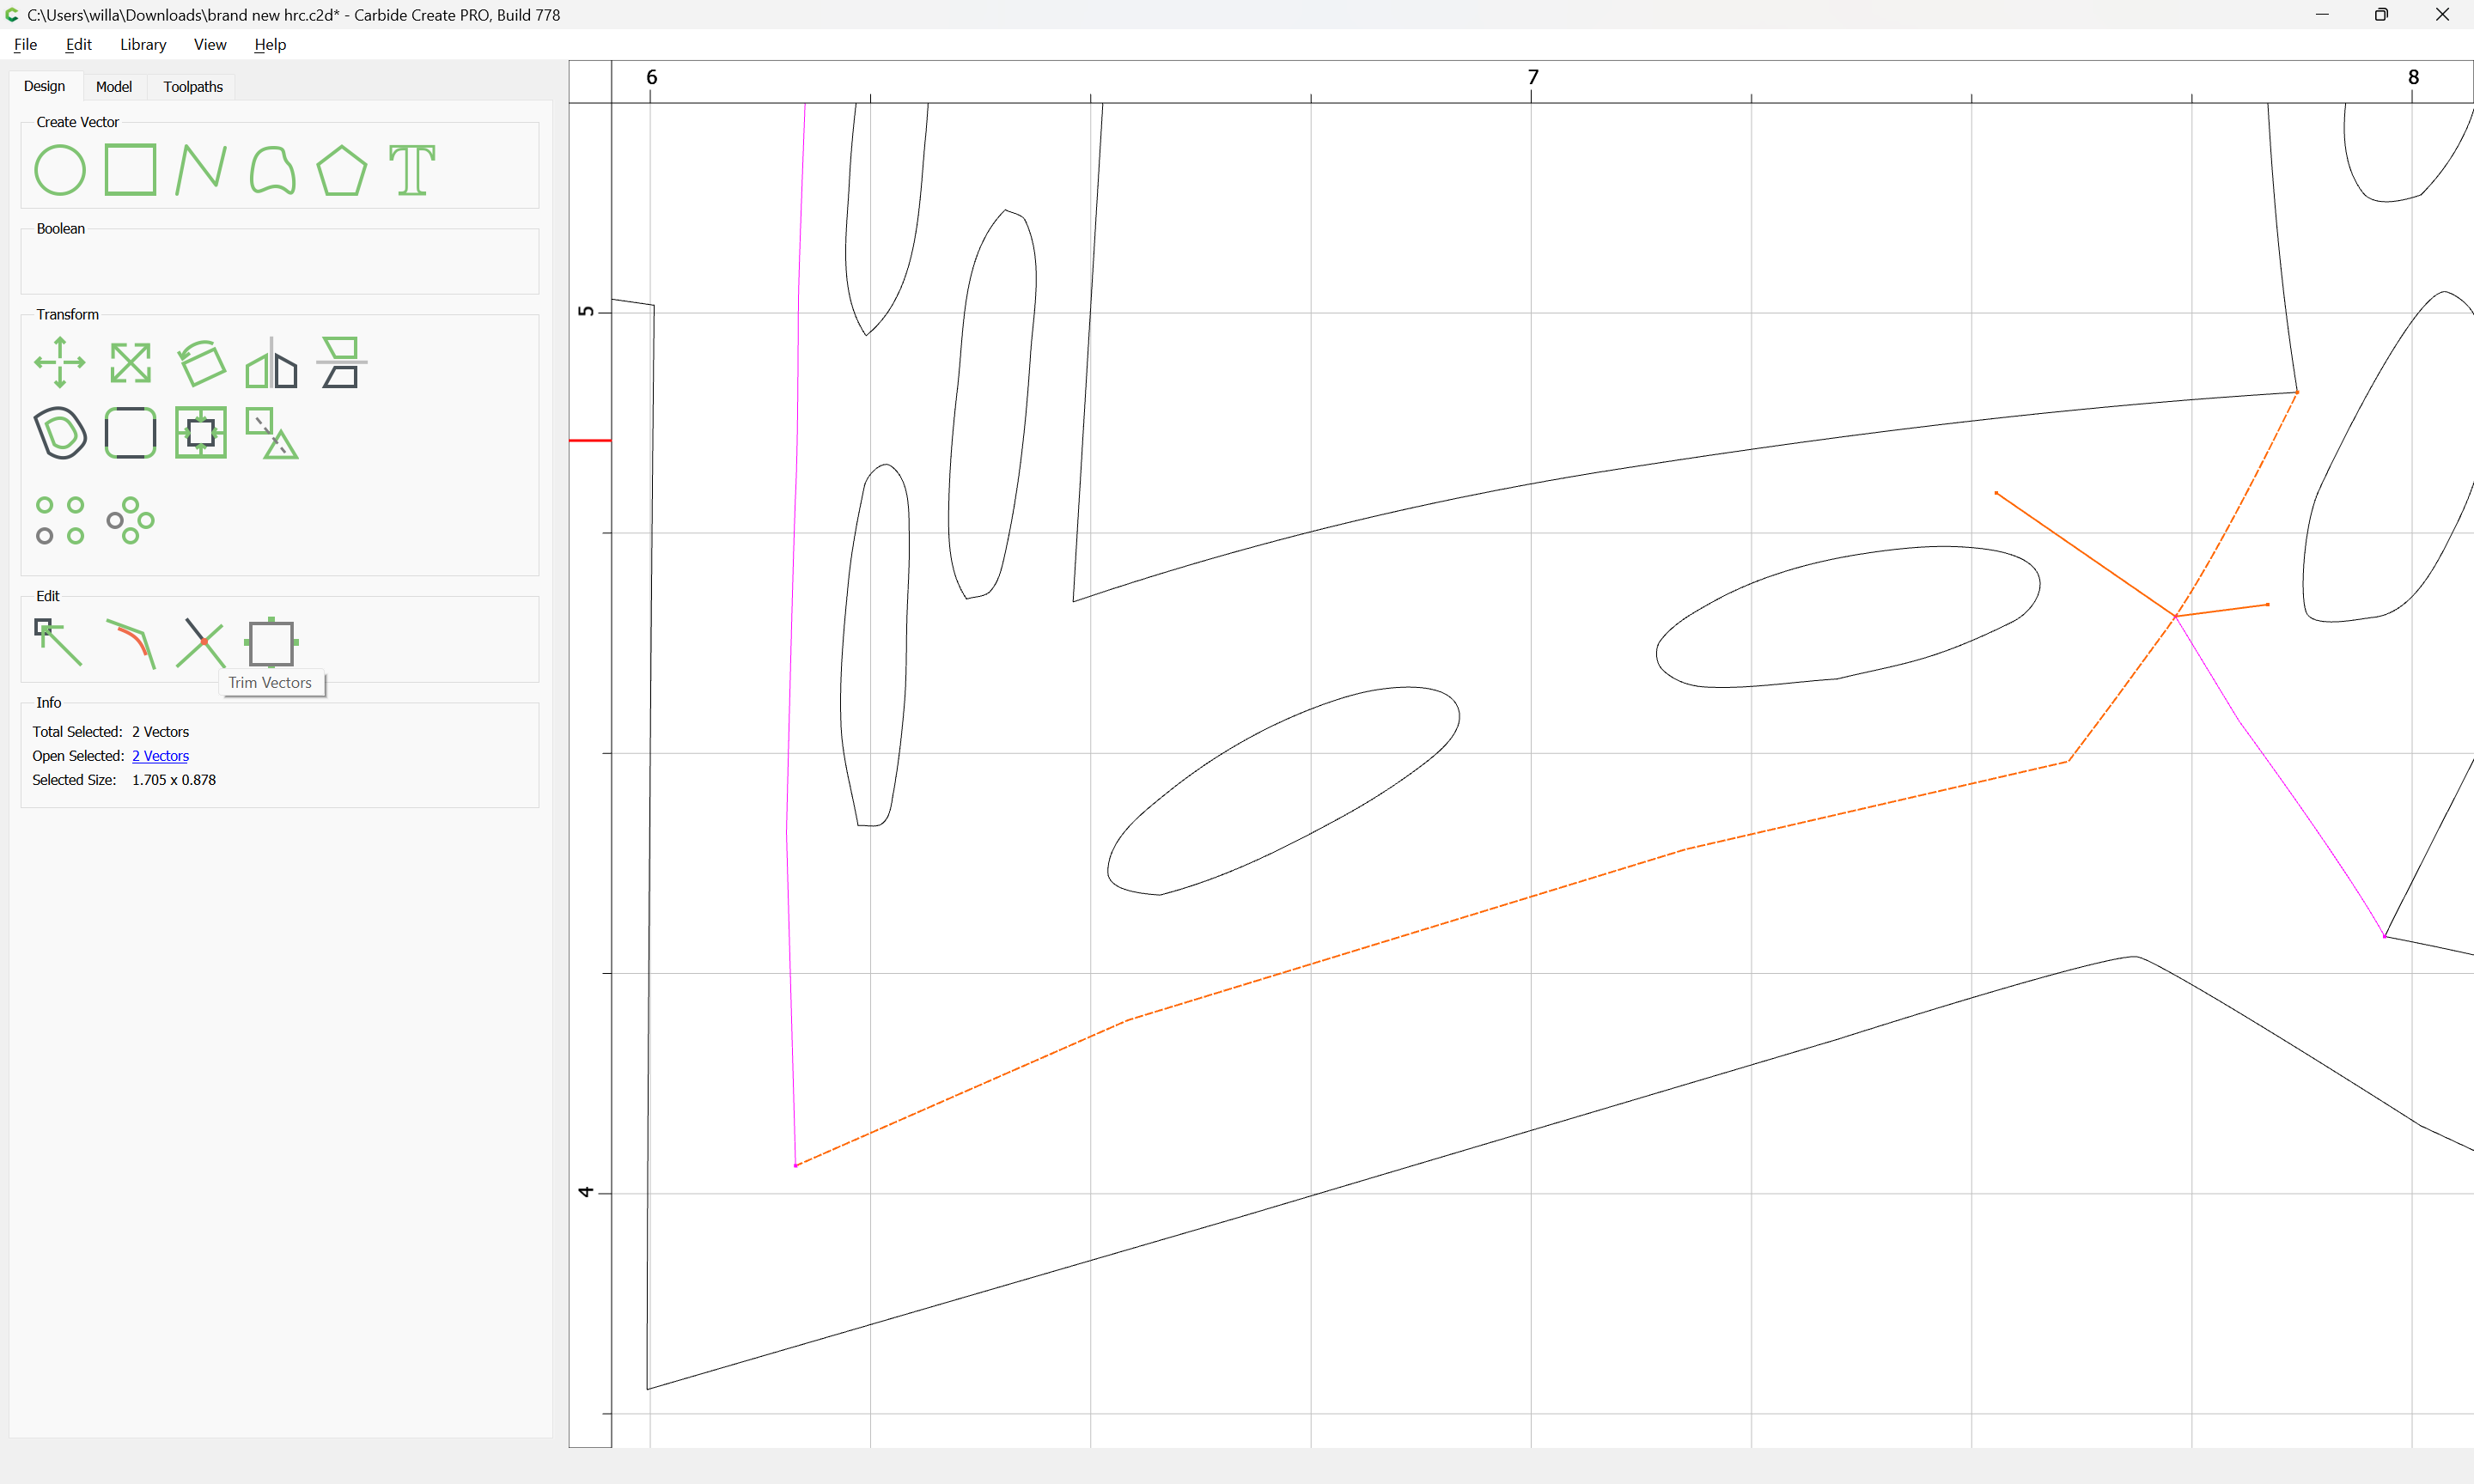Open the Corner rounding tool
This screenshot has width=2474, height=1484.
130,433
